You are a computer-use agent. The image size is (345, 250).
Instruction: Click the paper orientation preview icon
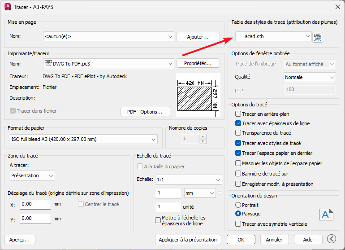(326, 215)
